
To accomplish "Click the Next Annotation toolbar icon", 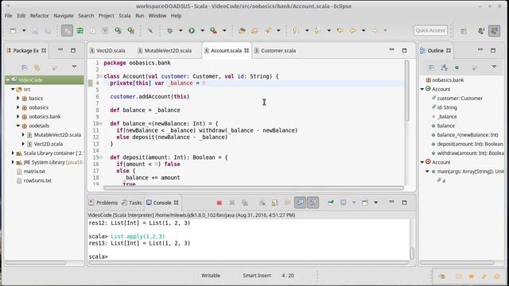I will [295, 30].
